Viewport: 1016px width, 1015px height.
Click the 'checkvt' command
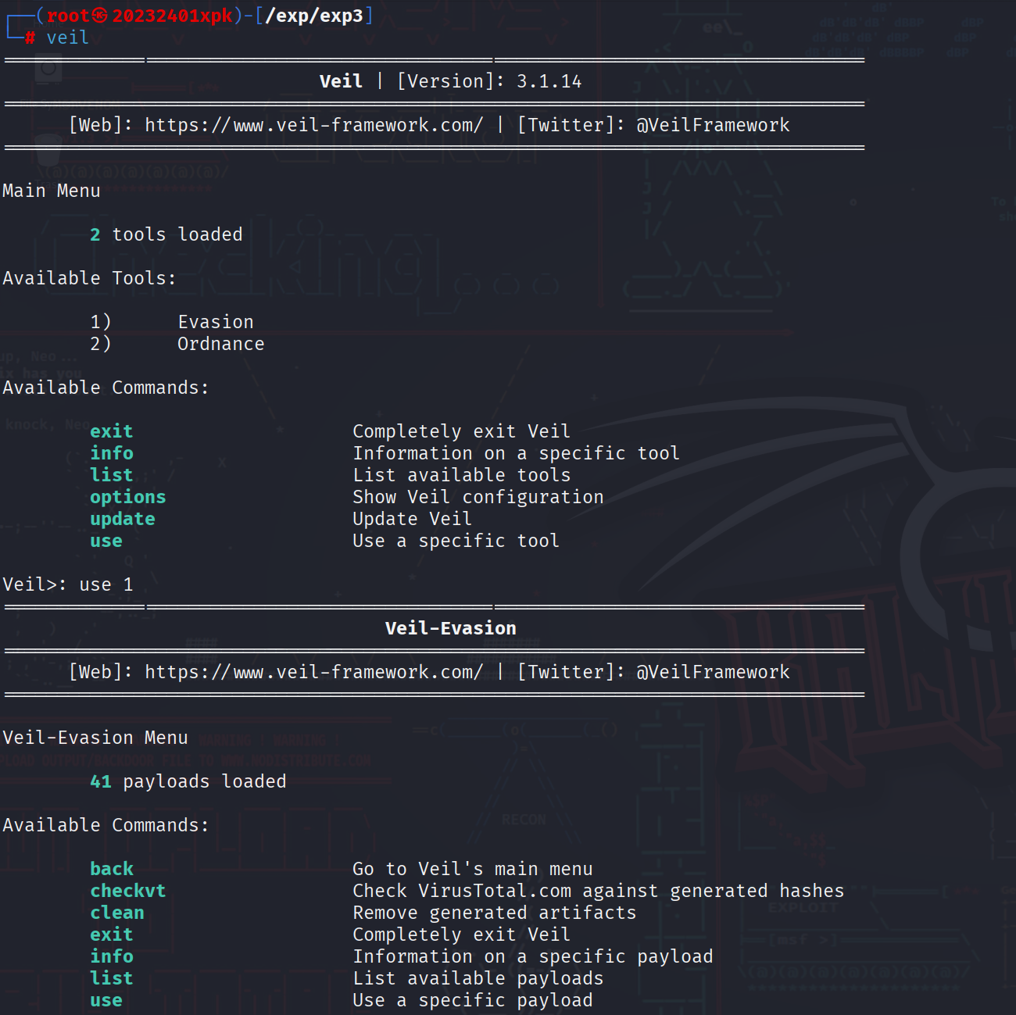point(128,891)
